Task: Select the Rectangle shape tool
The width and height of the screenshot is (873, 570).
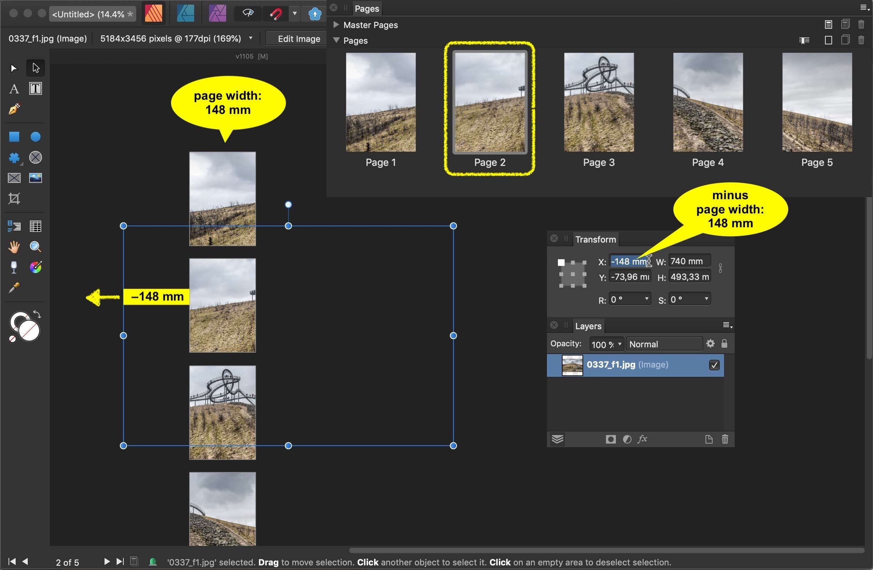Action: tap(14, 137)
